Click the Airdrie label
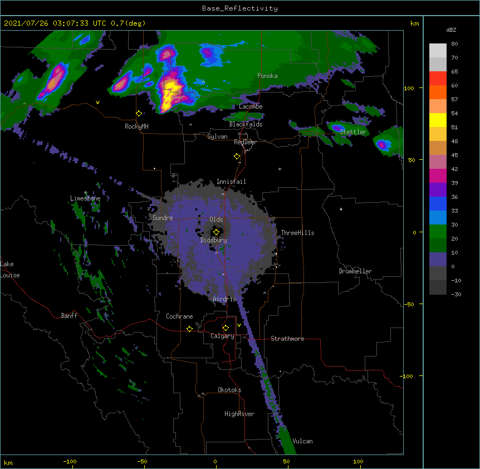This screenshot has height=469, width=480. (x=224, y=299)
